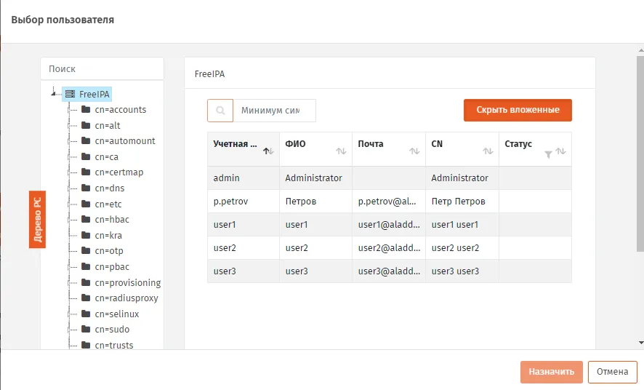Expand the cn=accounts tree node
Image resolution: width=644 pixels, height=390 pixels.
(68, 110)
